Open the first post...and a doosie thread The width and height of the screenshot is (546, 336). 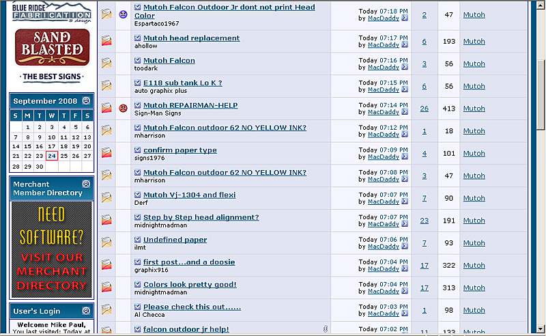point(189,262)
